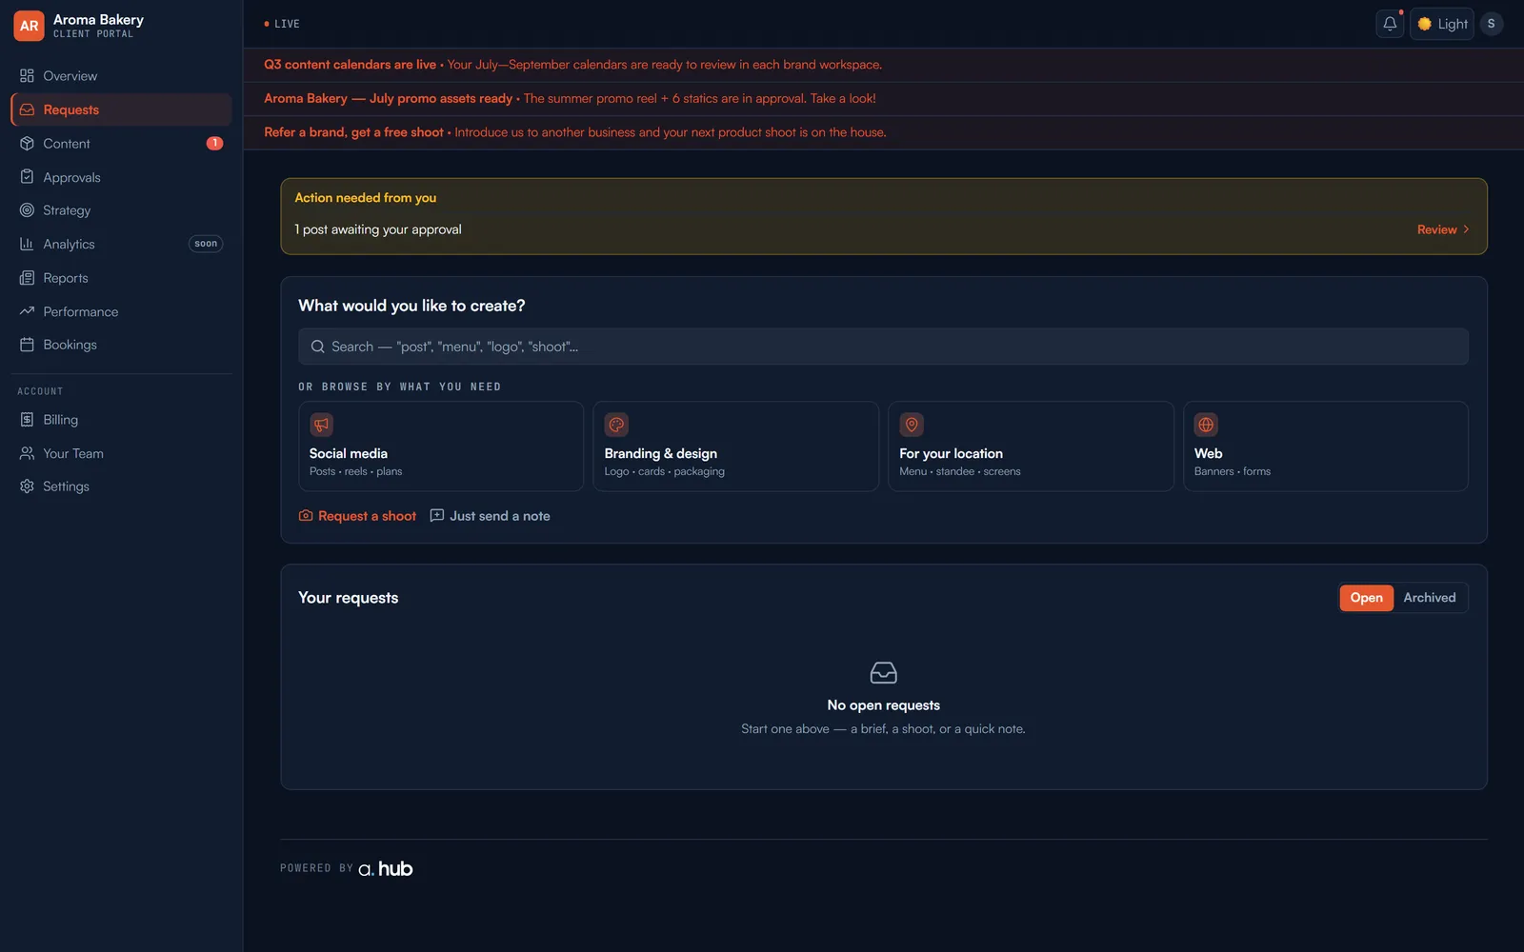Click 'Menu • standee • screens' subtitle
The height and width of the screenshot is (952, 1524).
[959, 471]
